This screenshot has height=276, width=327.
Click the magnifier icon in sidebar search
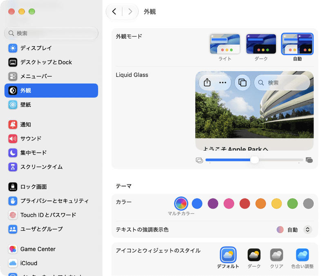(11, 33)
